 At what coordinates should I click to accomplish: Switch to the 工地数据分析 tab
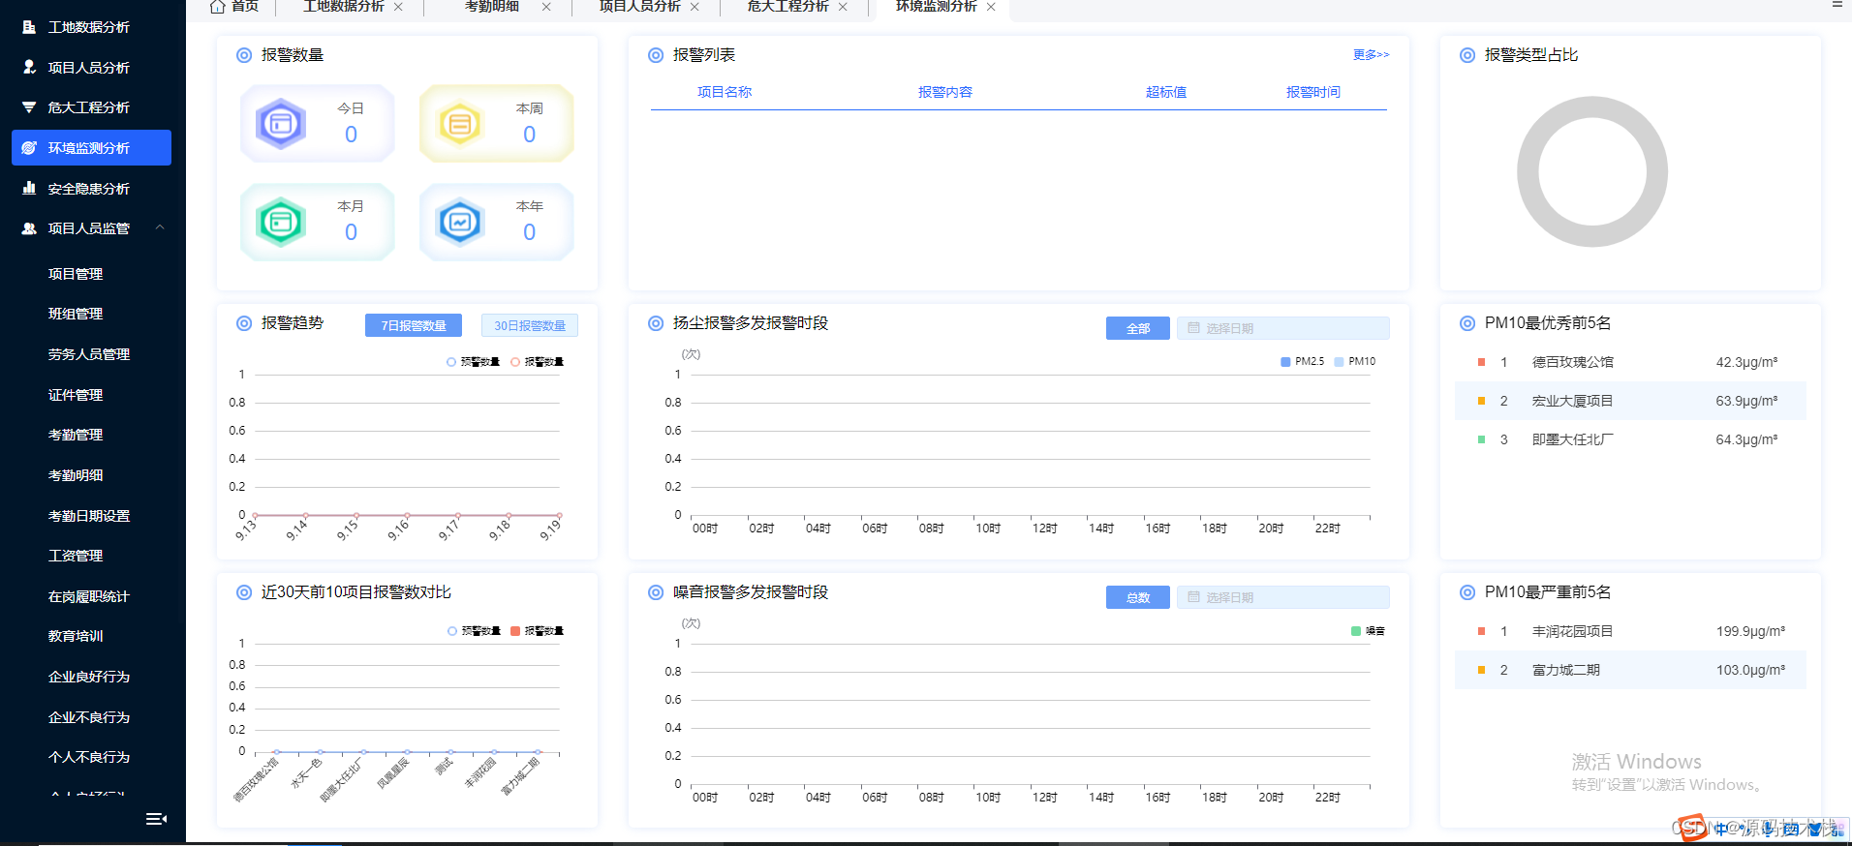pos(344,7)
